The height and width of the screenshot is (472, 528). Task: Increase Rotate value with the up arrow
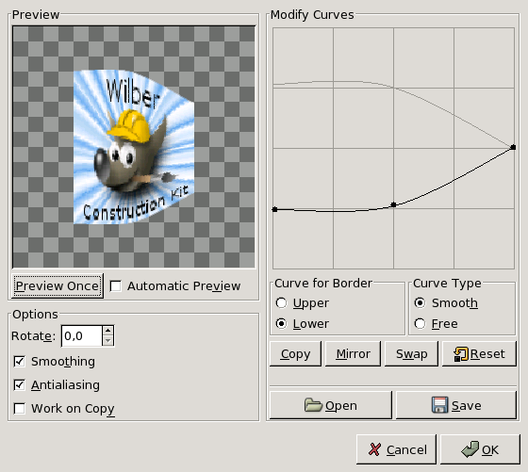[x=107, y=331]
